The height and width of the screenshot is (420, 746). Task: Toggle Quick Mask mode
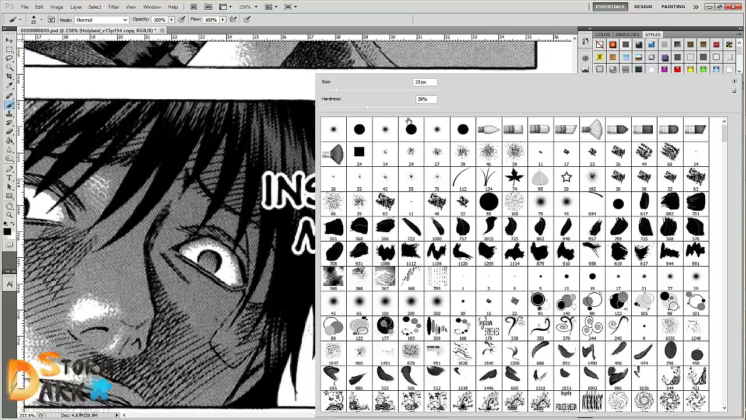9,244
